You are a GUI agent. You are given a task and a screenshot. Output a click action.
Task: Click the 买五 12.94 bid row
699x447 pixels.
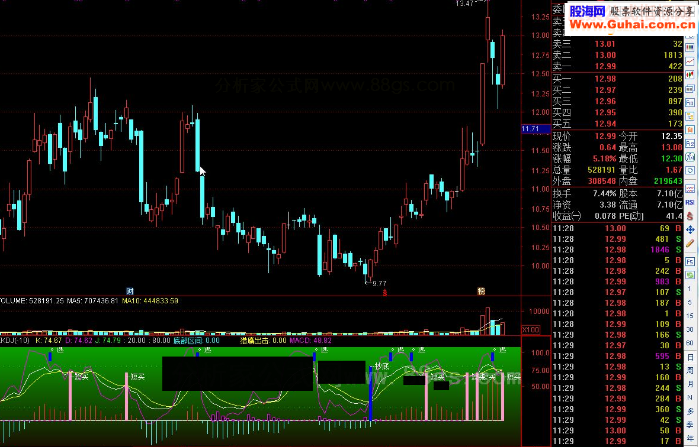(617, 124)
